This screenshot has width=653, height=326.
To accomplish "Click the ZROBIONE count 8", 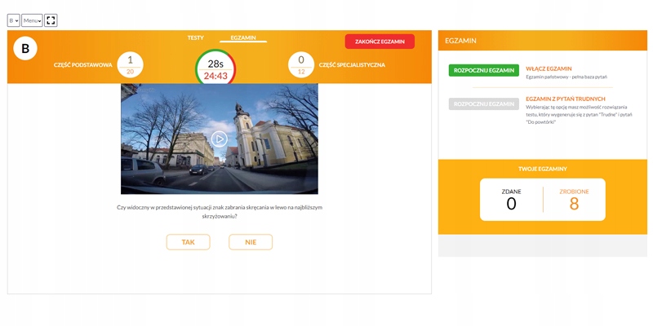I will pos(575,204).
